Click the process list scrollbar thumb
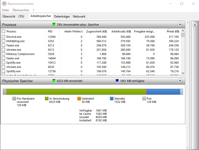 coord(183,35)
